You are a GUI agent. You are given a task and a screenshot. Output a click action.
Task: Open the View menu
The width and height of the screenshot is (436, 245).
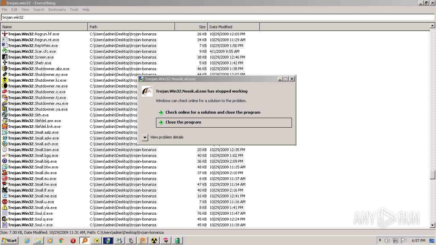[25, 10]
